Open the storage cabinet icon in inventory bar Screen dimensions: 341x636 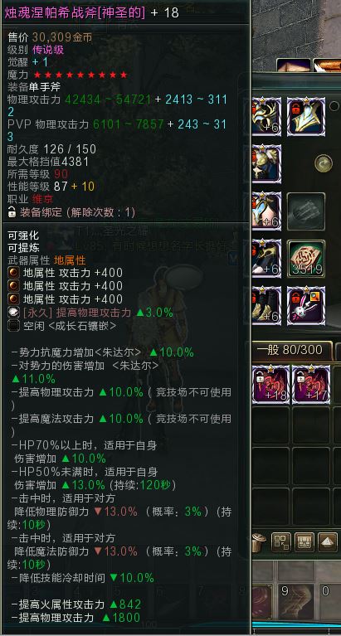pyautogui.click(x=304, y=542)
